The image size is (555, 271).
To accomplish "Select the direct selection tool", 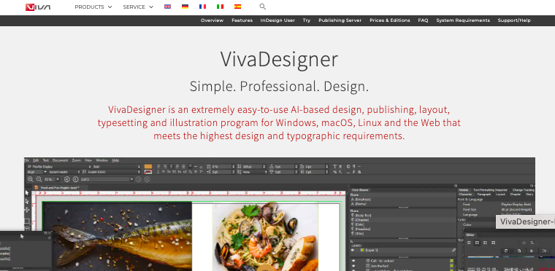I will [x=27, y=201].
